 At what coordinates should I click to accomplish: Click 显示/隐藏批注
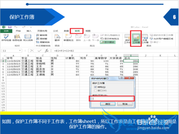110,35
